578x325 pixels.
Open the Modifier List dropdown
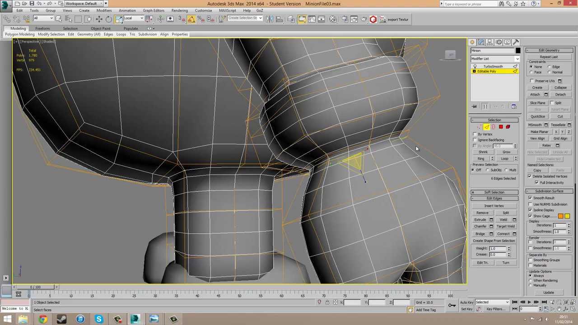pyautogui.click(x=494, y=59)
